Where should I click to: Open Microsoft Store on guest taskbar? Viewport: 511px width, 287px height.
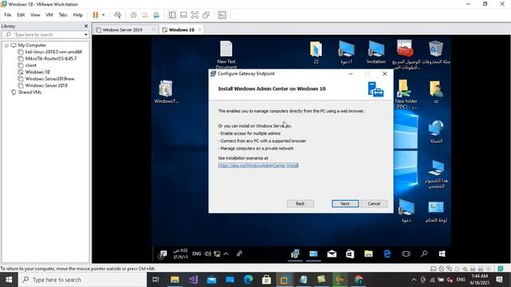tap(350, 254)
